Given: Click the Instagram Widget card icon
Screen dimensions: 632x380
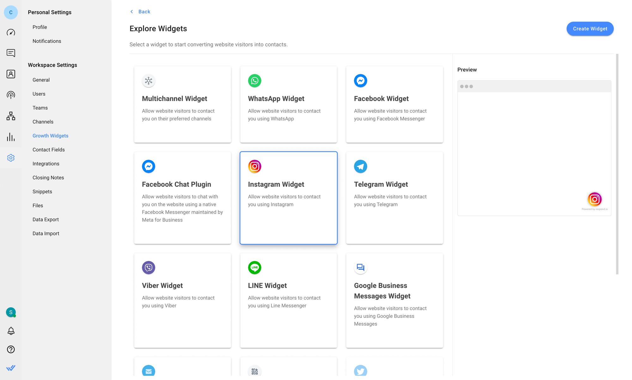Looking at the screenshot, I should [255, 166].
